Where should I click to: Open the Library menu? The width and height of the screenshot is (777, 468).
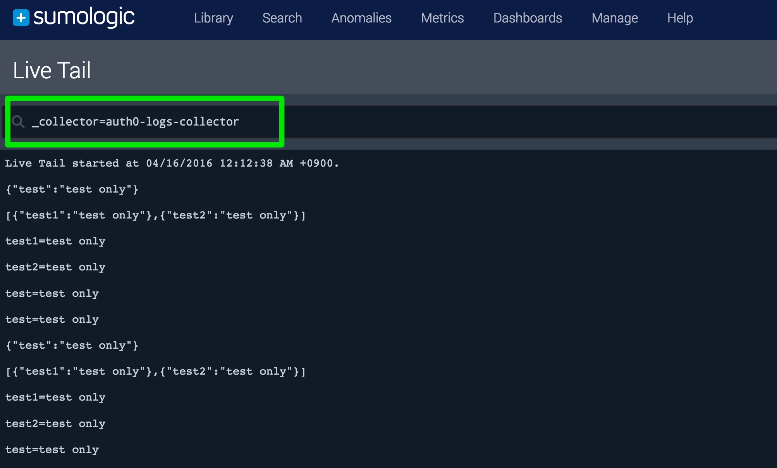point(213,18)
